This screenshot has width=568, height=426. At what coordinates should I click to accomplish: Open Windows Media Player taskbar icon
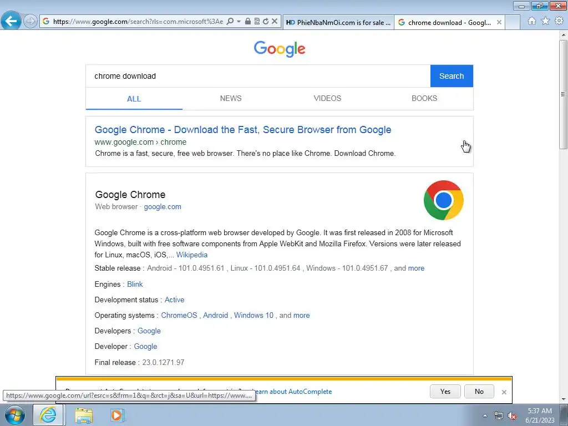117,415
